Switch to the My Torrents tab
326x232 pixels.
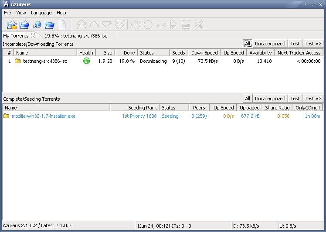click(x=16, y=36)
